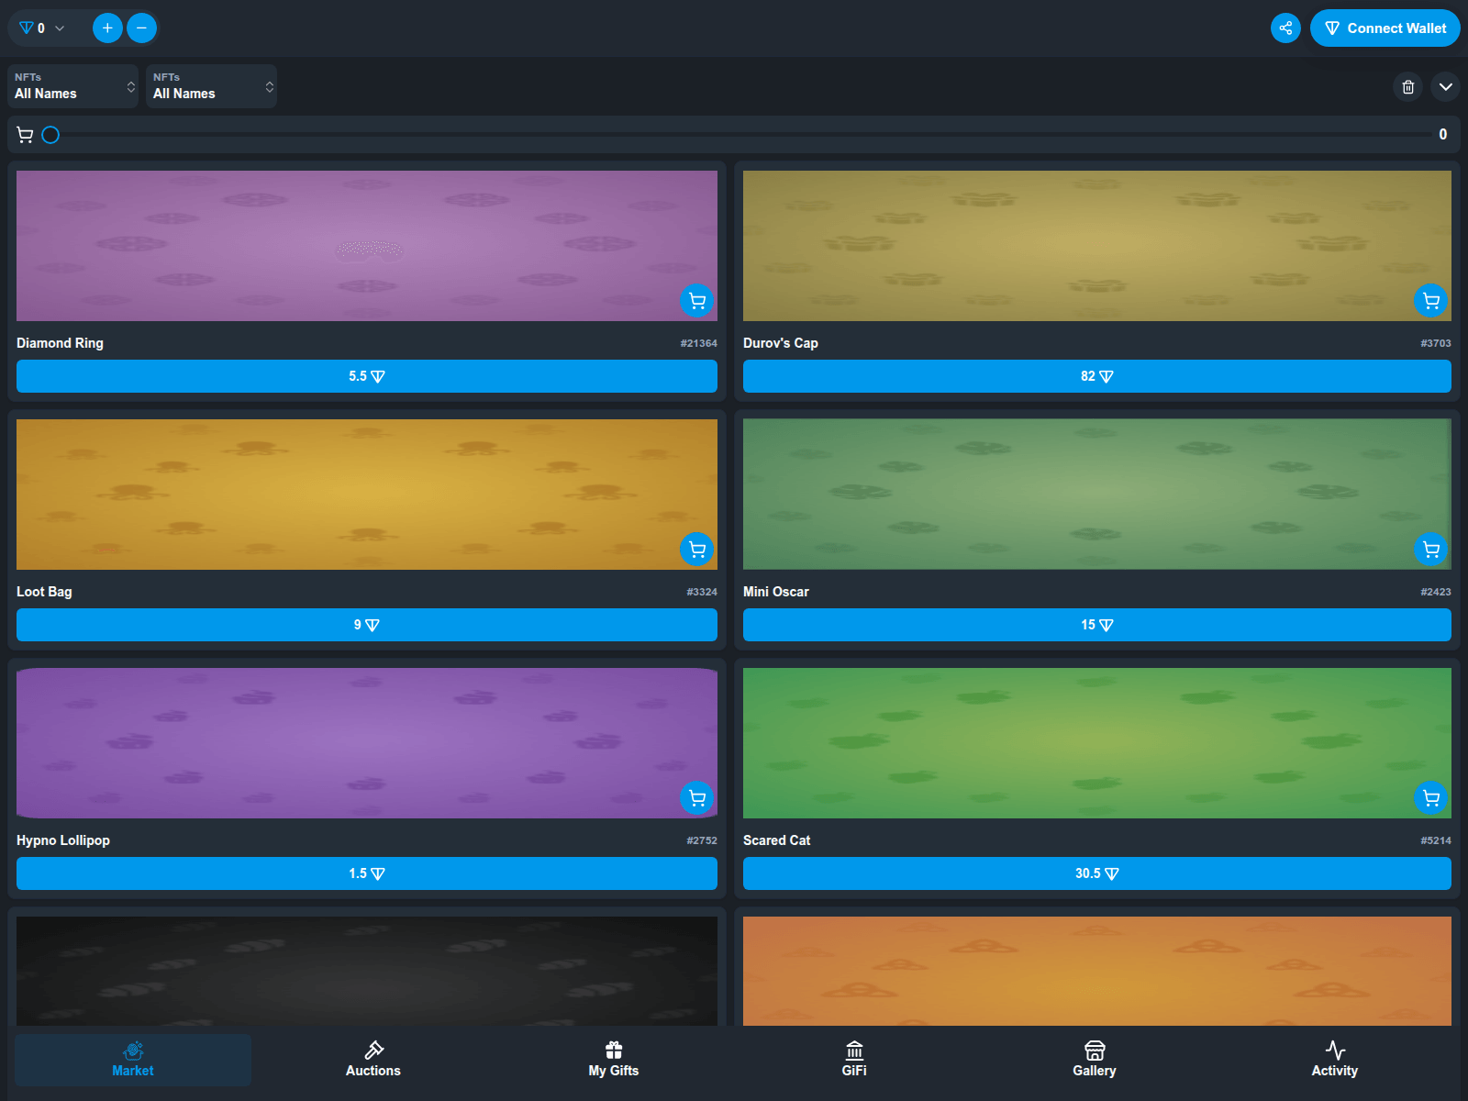Open the Diamond Ring gift thumbnail
Viewport: 1468px width, 1101px height.
(367, 246)
